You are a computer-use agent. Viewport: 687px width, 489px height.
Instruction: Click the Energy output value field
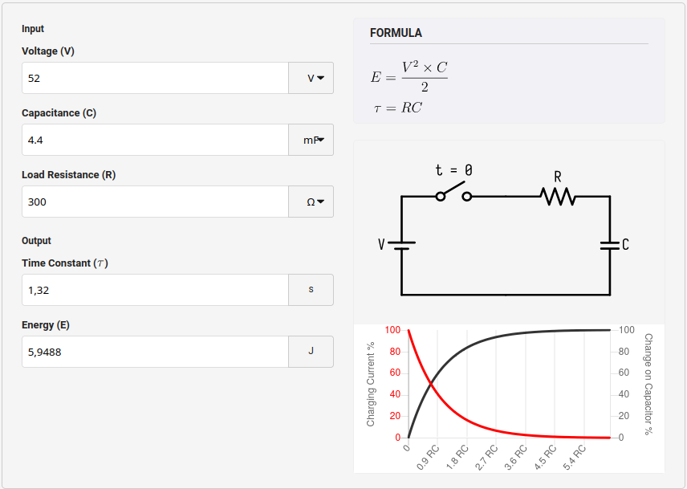pyautogui.click(x=155, y=352)
